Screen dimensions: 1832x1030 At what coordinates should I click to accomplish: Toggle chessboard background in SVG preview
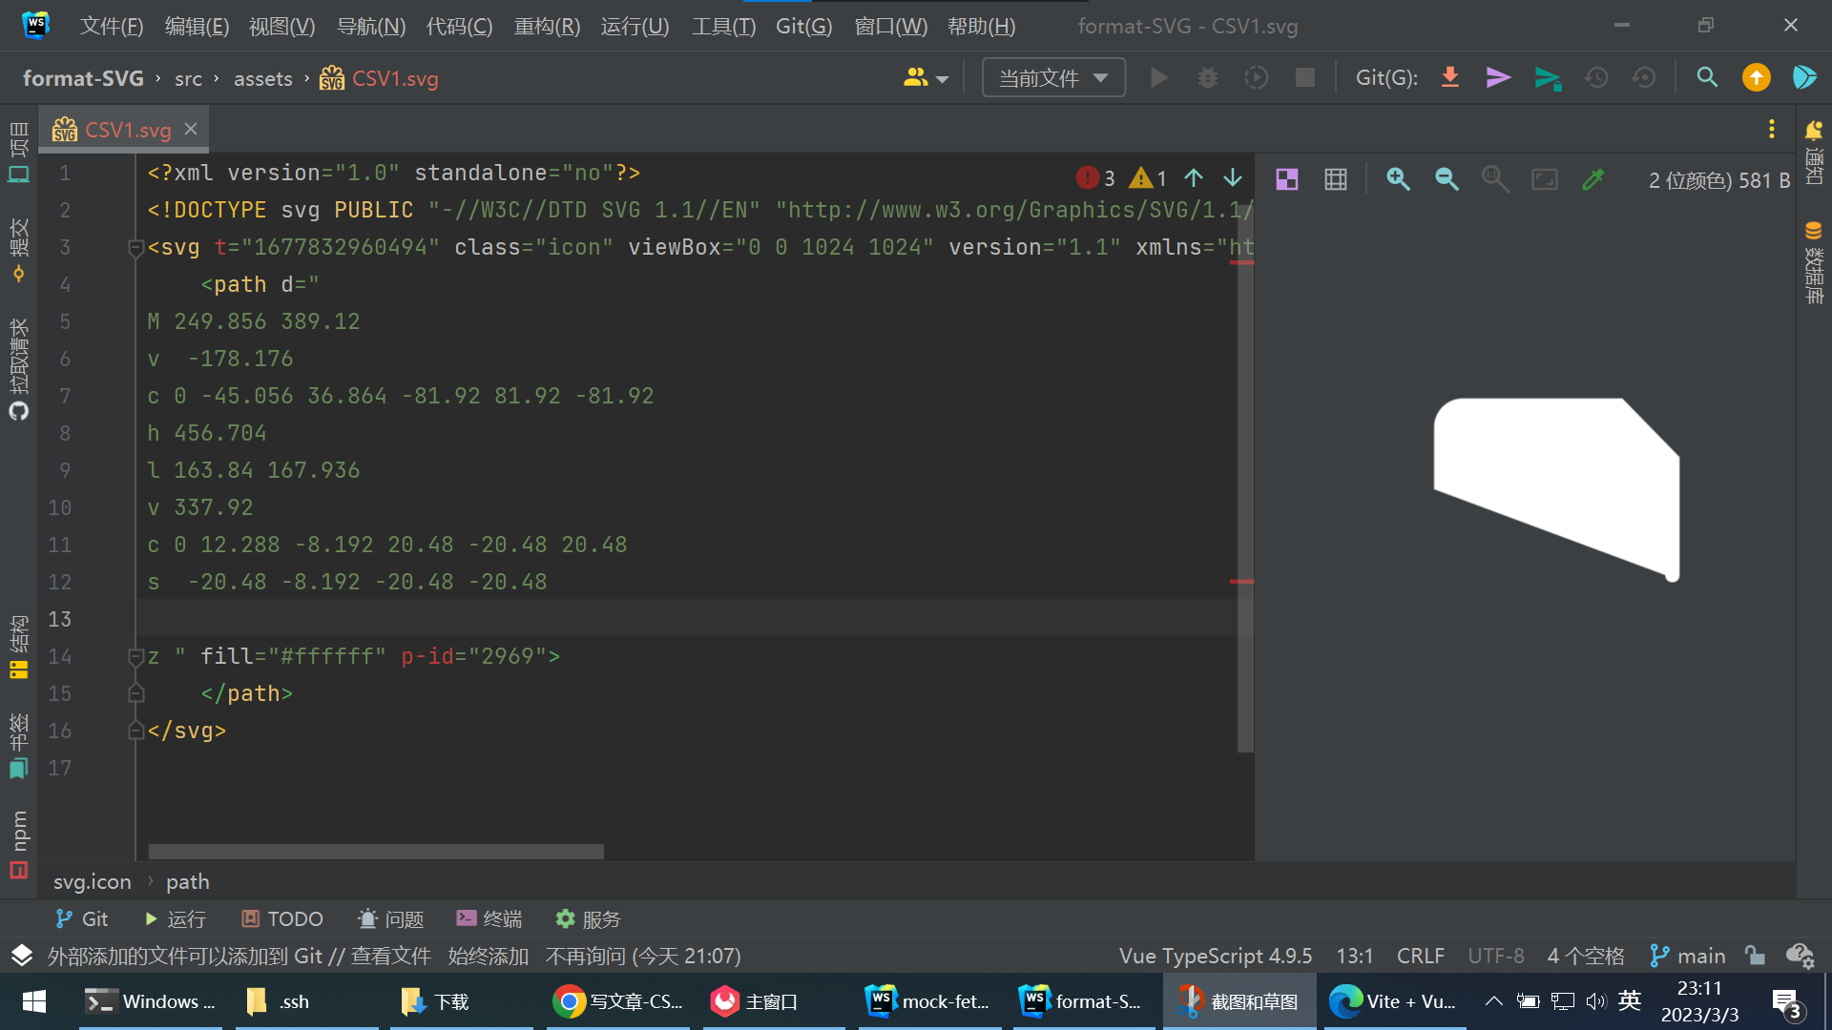point(1287,179)
